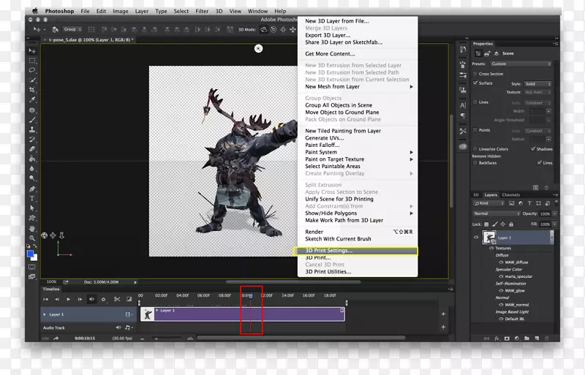The width and height of the screenshot is (585, 375).
Task: Open the Apple menu
Action: tap(34, 11)
